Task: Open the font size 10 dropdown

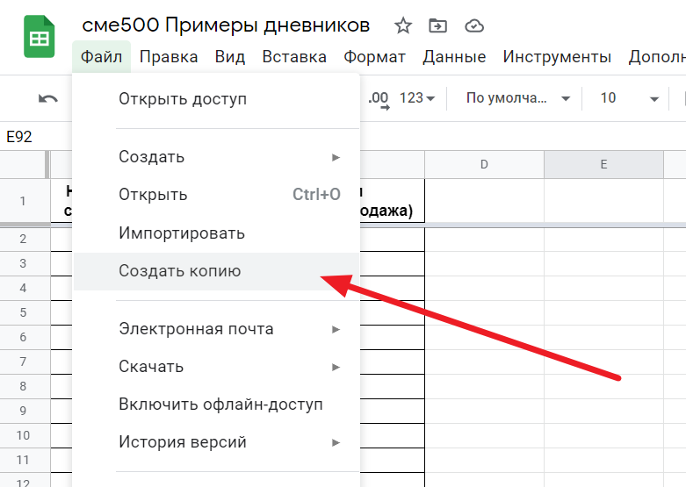Action: click(x=629, y=98)
